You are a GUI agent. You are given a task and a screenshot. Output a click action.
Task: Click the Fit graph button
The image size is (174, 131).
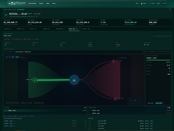tap(13, 57)
